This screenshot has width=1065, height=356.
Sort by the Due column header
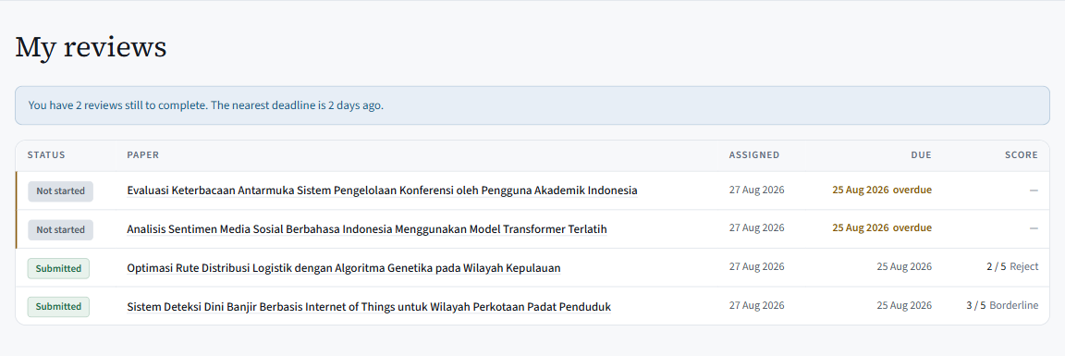point(921,155)
